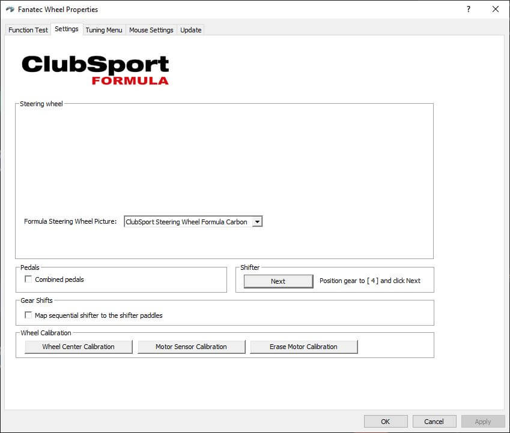Click the 'Pedals' group label

tap(30, 267)
